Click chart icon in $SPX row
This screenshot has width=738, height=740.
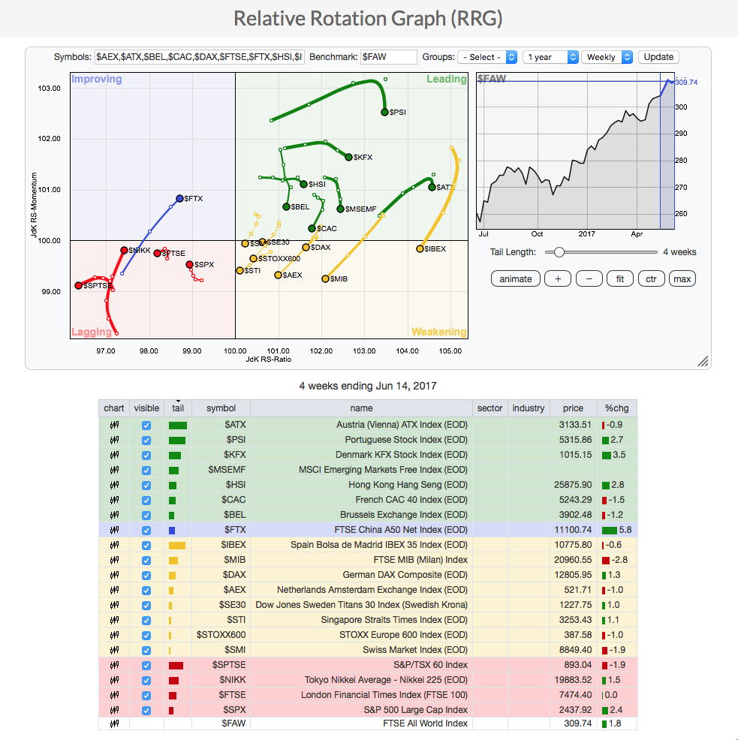pos(114,710)
